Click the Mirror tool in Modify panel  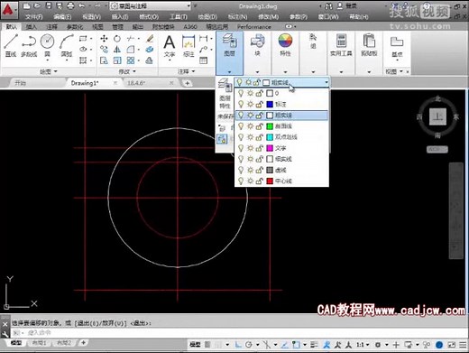tap(117, 50)
